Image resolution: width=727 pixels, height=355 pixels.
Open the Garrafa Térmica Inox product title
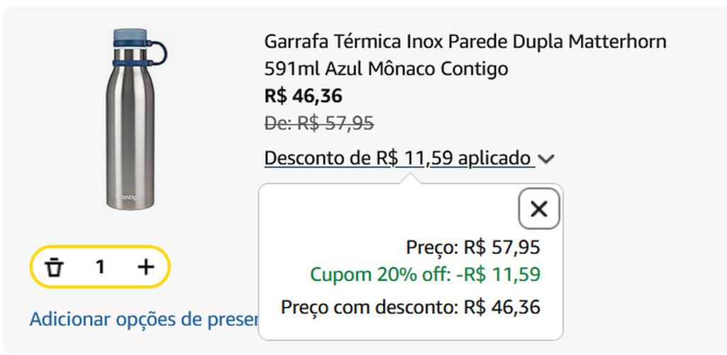(x=465, y=41)
